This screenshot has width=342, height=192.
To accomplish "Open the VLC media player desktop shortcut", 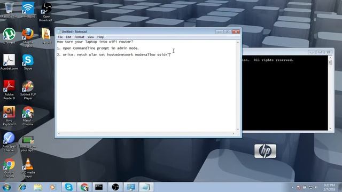I will point(28,168).
